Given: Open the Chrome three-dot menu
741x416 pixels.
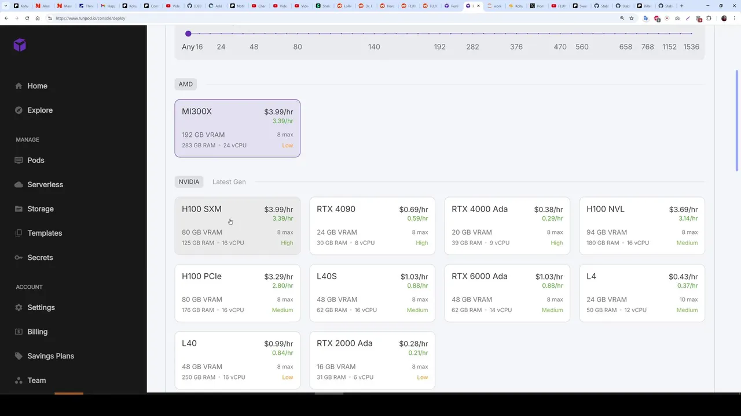Looking at the screenshot, I should coord(734,18).
